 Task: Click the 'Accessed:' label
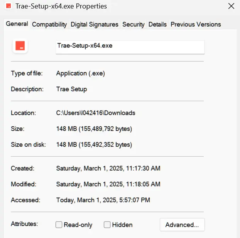pos(25,200)
